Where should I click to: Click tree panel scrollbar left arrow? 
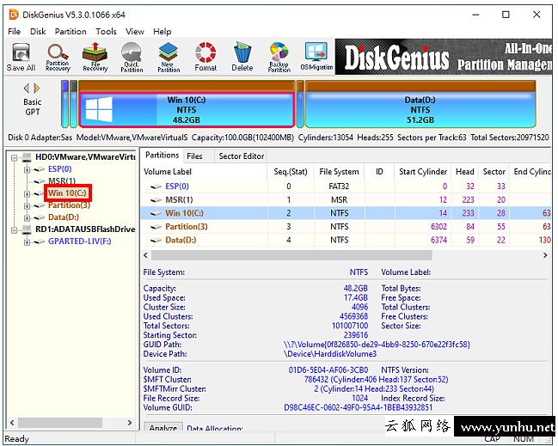coord(12,423)
